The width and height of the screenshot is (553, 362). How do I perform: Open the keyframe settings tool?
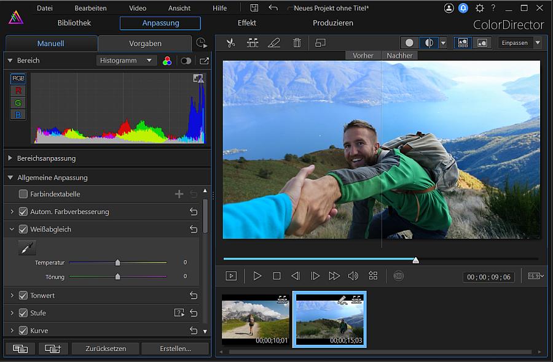click(x=253, y=43)
